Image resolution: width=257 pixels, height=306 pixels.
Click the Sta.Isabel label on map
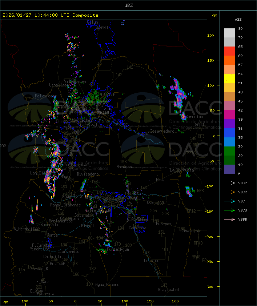click(168, 290)
